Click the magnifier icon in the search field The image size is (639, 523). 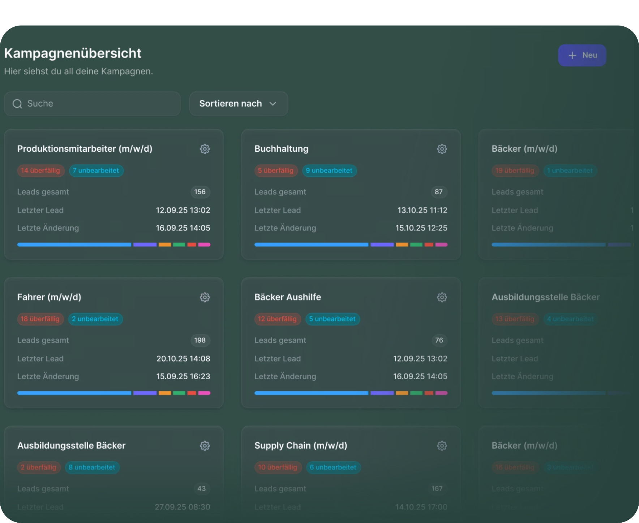click(17, 104)
